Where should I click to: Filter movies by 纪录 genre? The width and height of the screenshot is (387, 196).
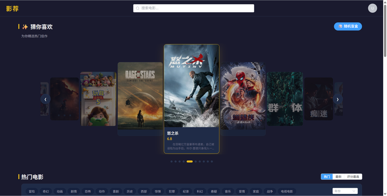[186, 191]
